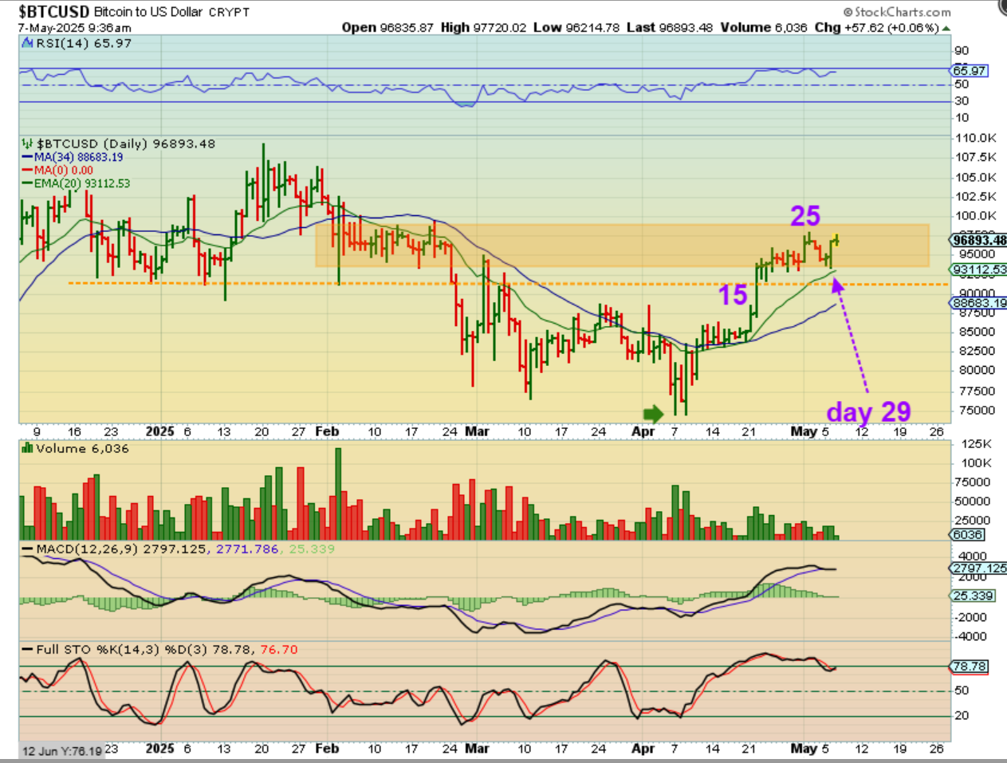This screenshot has width=1007, height=763.
Task: Click the Last 96893.48 header value
Action: 670,27
